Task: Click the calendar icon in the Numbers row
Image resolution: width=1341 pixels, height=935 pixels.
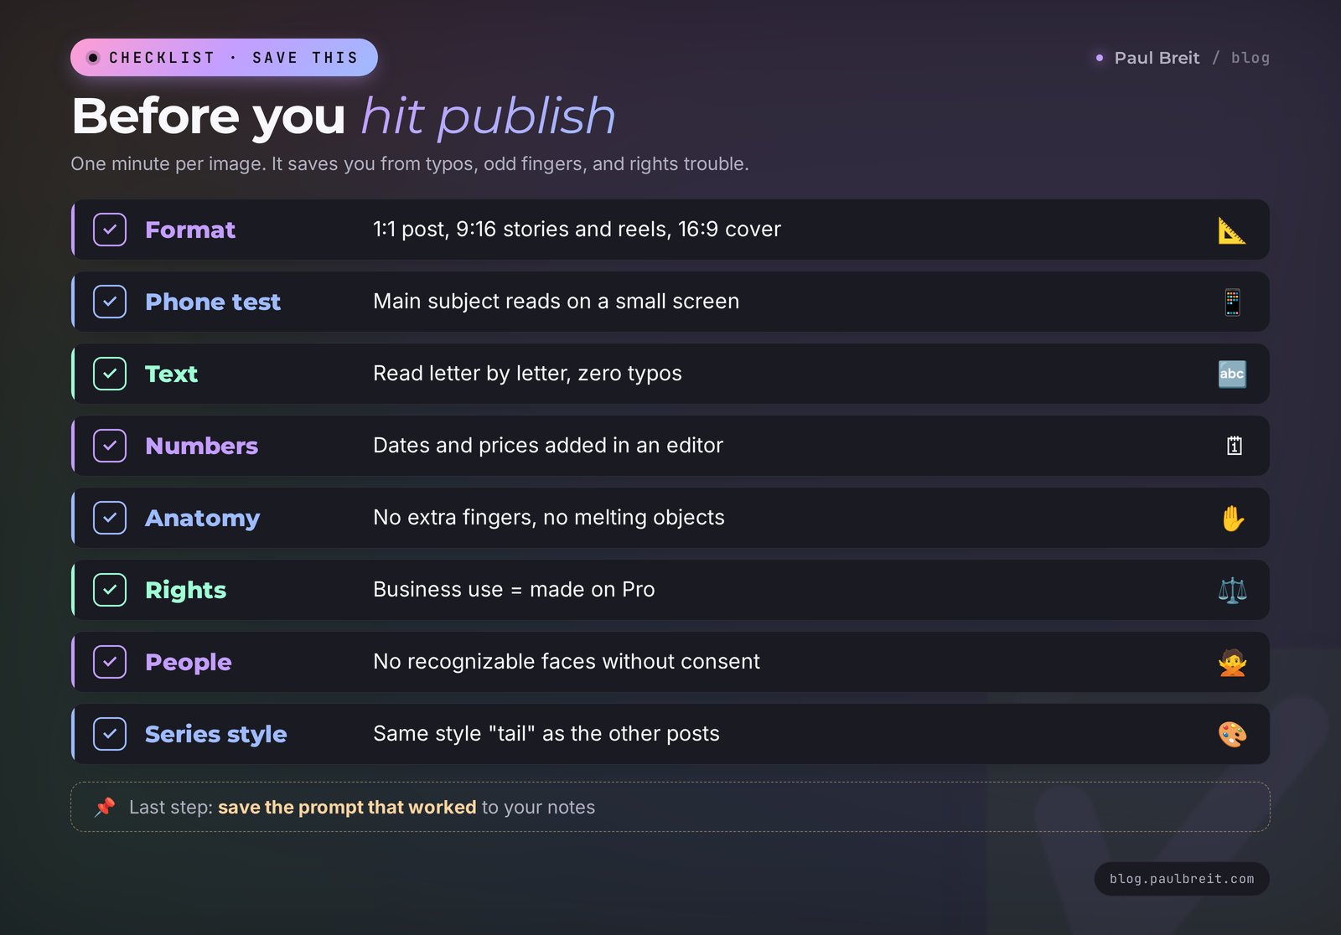Action: [x=1234, y=446]
